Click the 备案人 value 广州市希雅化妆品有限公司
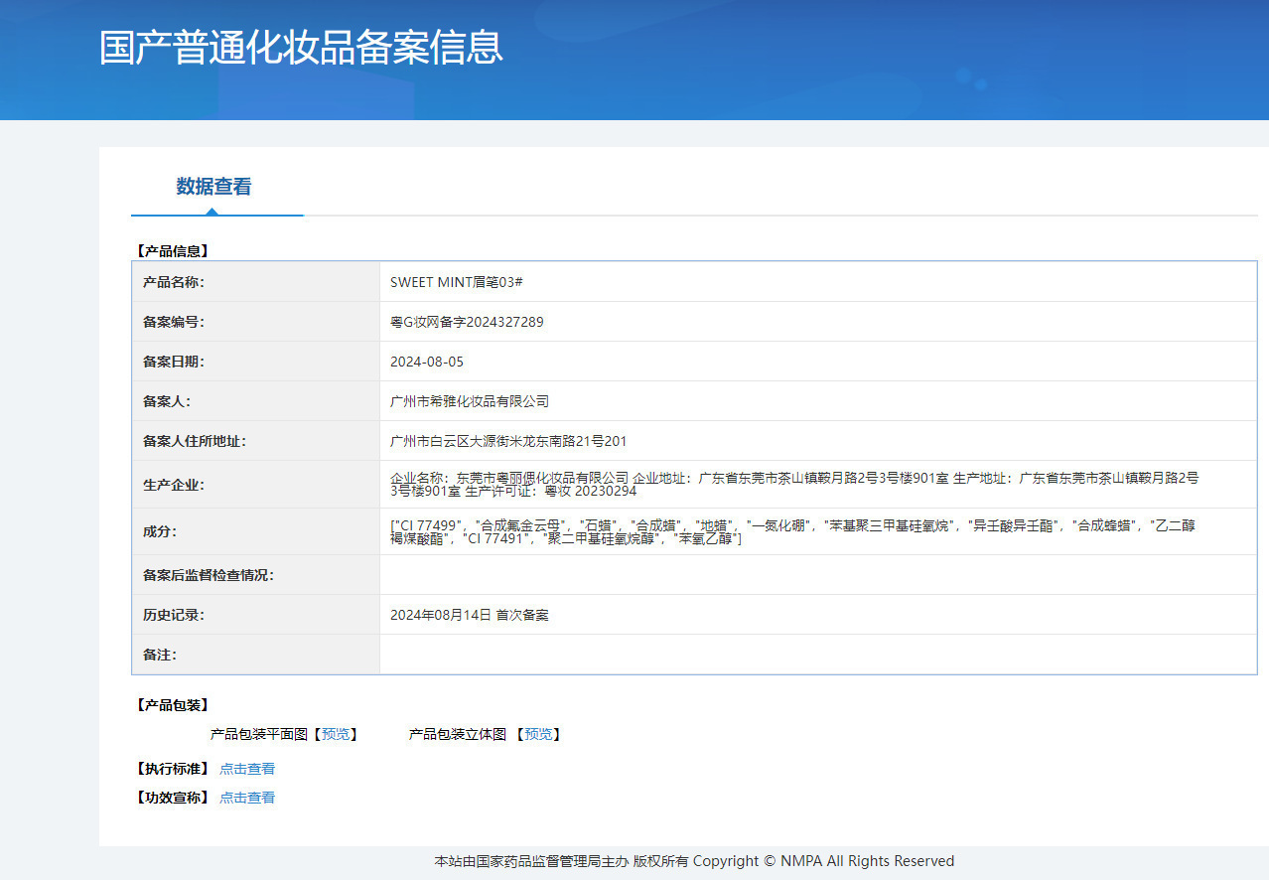This screenshot has width=1269, height=880. [x=469, y=401]
